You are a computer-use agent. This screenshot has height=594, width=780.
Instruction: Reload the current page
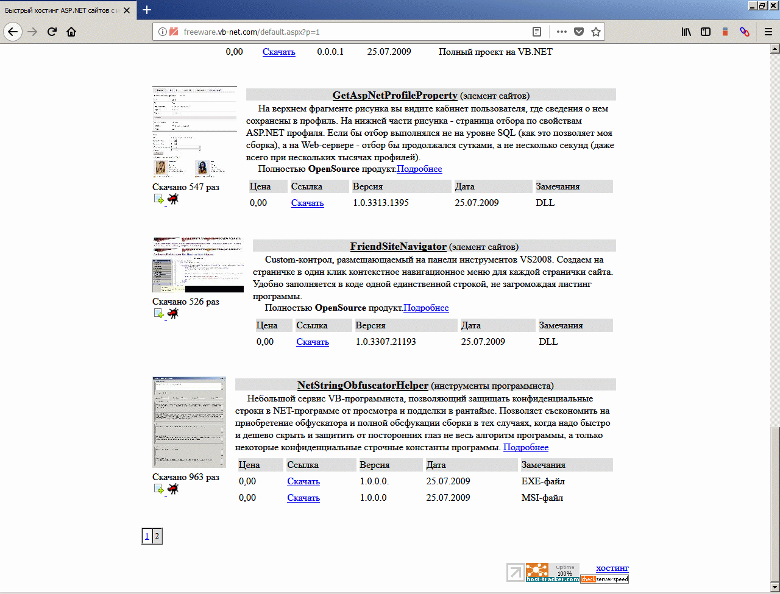click(x=52, y=32)
